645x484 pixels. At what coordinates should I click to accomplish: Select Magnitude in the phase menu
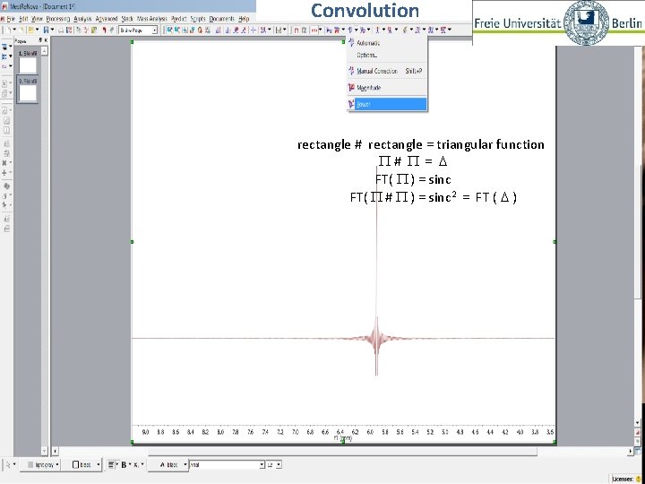click(387, 87)
